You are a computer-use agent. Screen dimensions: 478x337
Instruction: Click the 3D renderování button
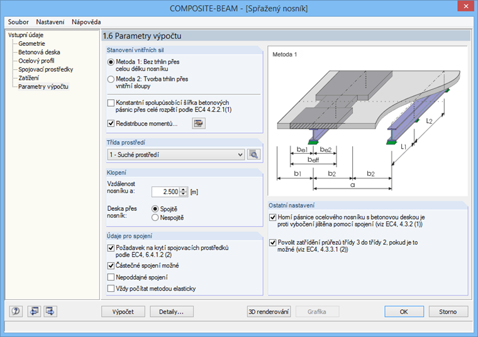(269, 311)
